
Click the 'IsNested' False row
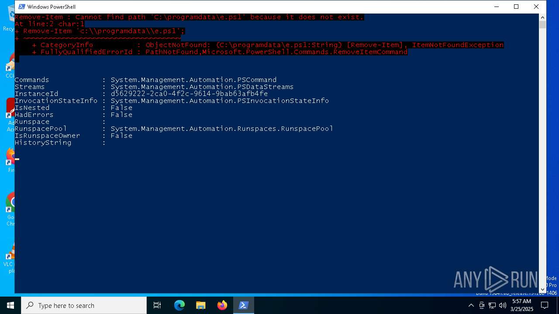pyautogui.click(x=73, y=108)
